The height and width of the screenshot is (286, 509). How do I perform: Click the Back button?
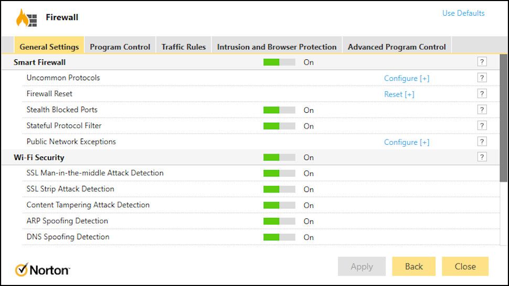[x=414, y=267]
